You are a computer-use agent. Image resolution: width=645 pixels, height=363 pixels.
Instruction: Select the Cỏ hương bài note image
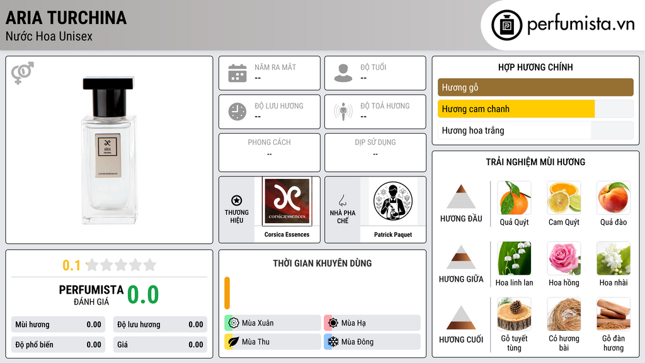[564, 314]
